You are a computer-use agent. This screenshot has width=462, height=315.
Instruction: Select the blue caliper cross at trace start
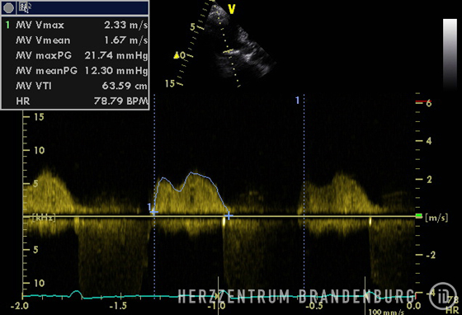point(153,212)
